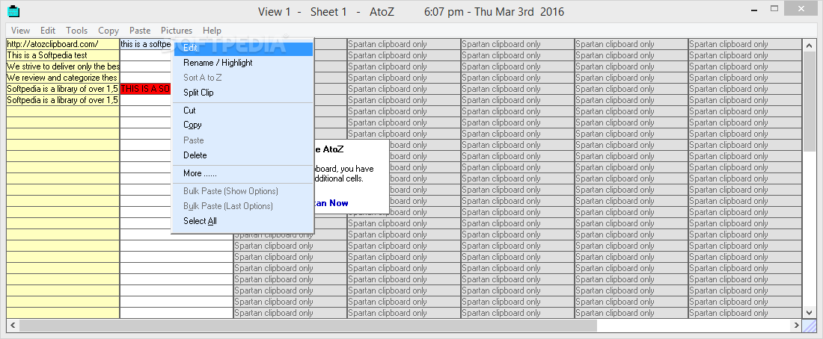823x339 pixels.
Task: Choose Delete from context menu
Action: (x=243, y=155)
